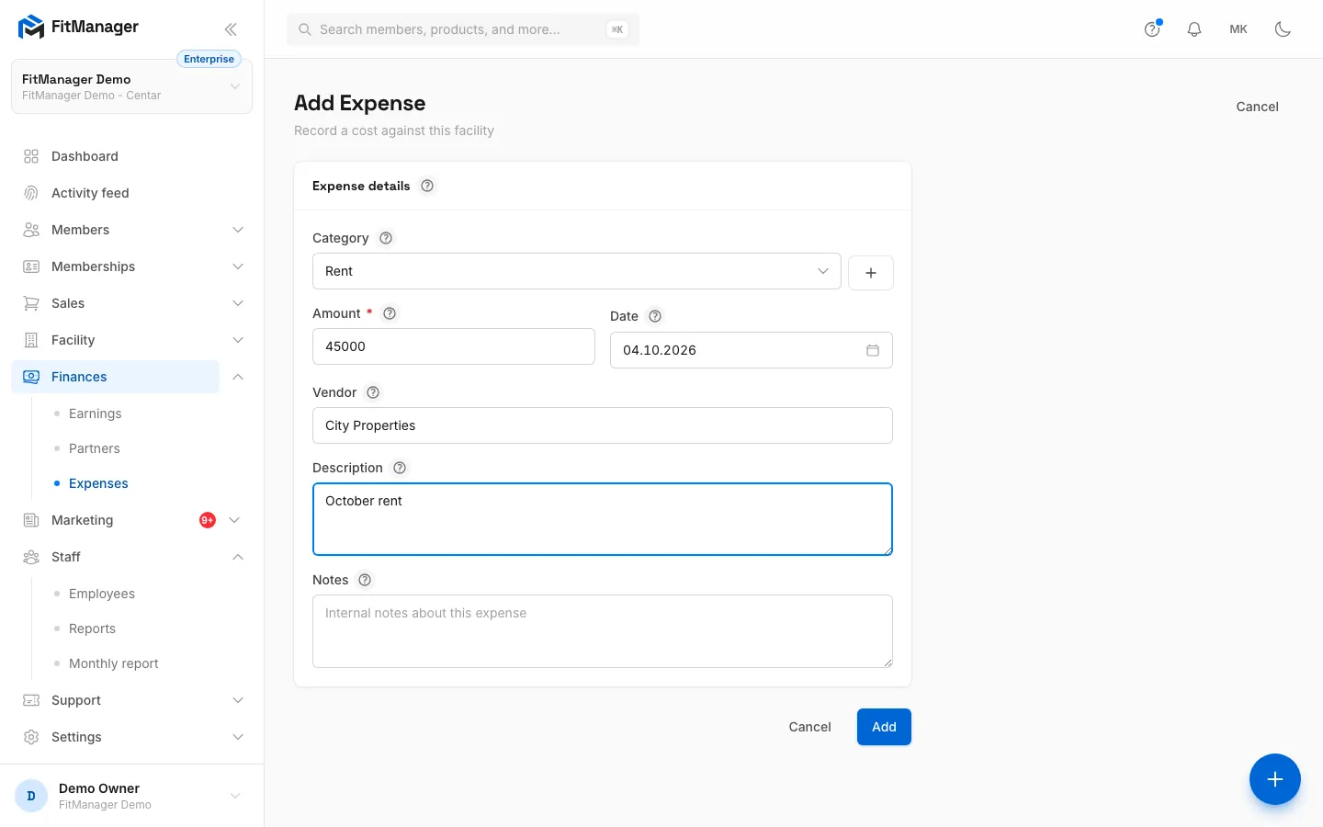Expand the Sales menu
The width and height of the screenshot is (1323, 827).
pyautogui.click(x=238, y=303)
